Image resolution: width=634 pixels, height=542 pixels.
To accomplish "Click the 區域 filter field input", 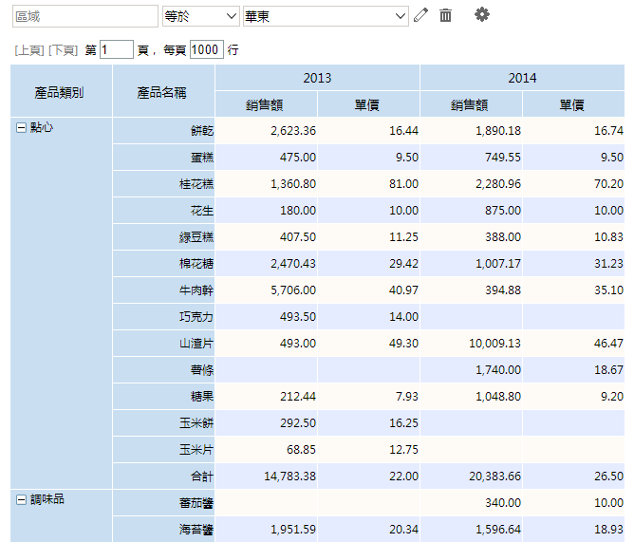I will [x=84, y=16].
